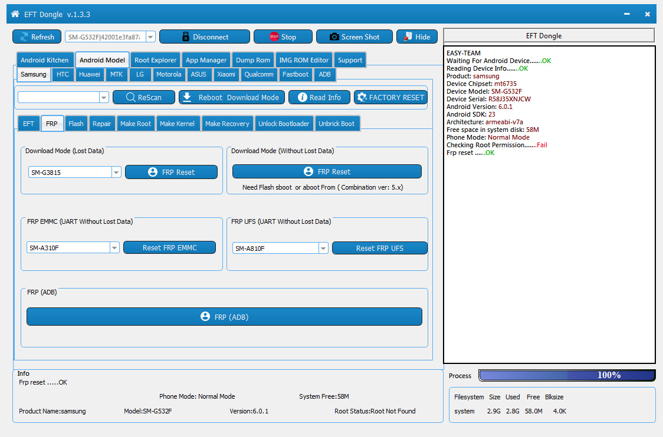The height and width of the screenshot is (437, 663).
Task: Switch to the Android Kitchen tab
Action: (x=45, y=60)
